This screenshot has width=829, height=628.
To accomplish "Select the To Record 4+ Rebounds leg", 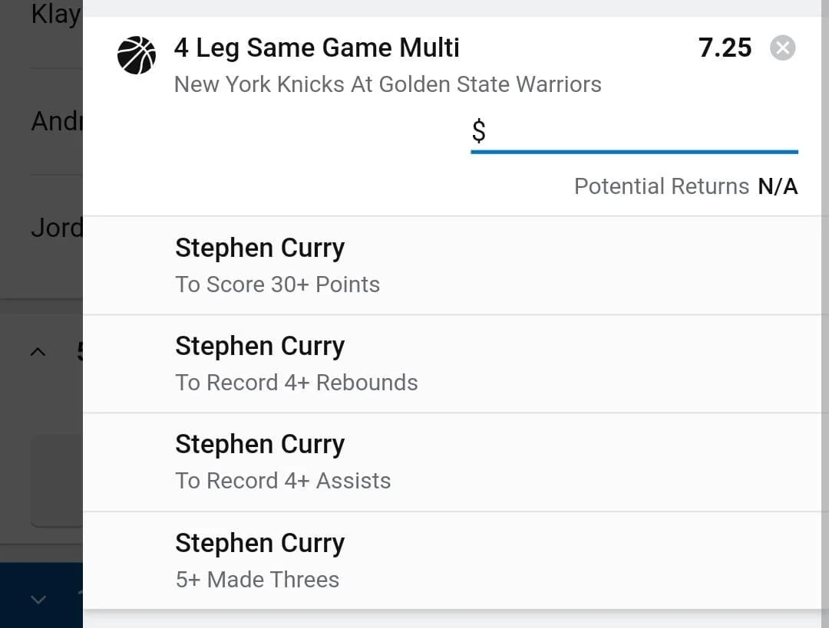I will (296, 383).
